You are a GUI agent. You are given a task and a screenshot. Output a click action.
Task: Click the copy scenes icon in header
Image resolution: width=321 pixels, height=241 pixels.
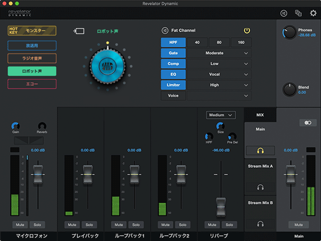pos(298,14)
